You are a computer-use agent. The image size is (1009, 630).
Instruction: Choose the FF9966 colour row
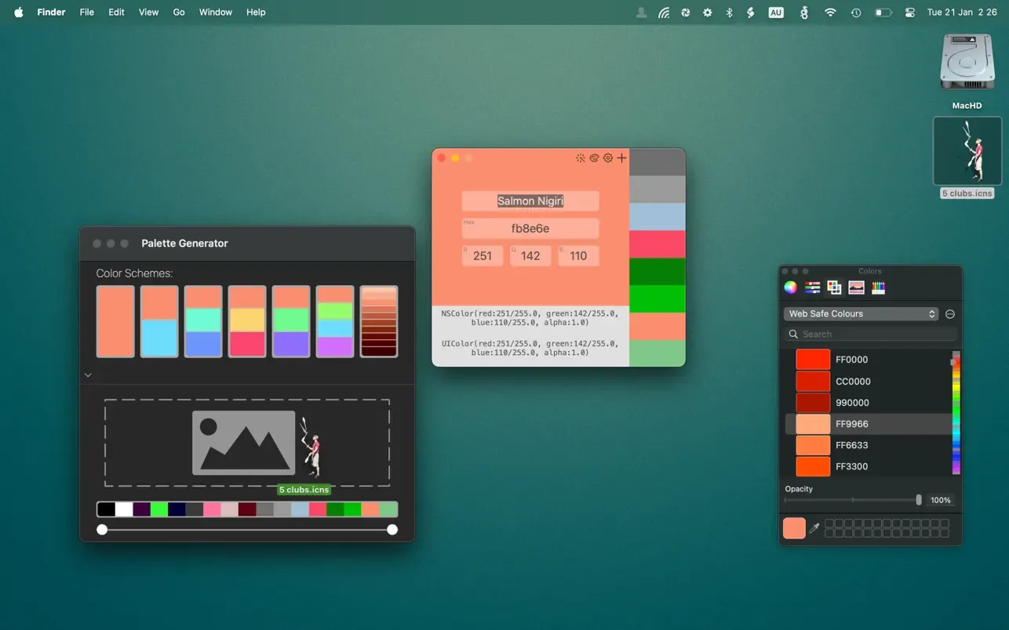(868, 424)
